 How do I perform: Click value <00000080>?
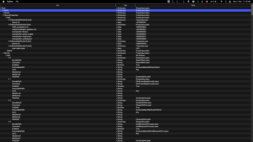[x=141, y=39]
